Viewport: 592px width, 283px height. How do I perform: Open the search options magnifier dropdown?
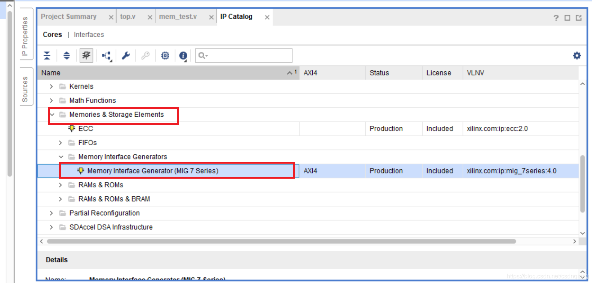coord(203,56)
